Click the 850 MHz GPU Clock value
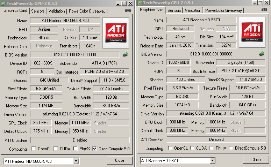 [x=41, y=123]
